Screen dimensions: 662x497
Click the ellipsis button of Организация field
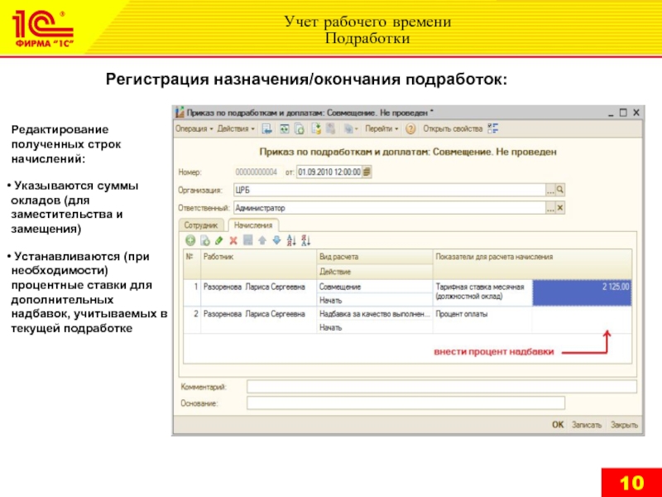pos(550,191)
